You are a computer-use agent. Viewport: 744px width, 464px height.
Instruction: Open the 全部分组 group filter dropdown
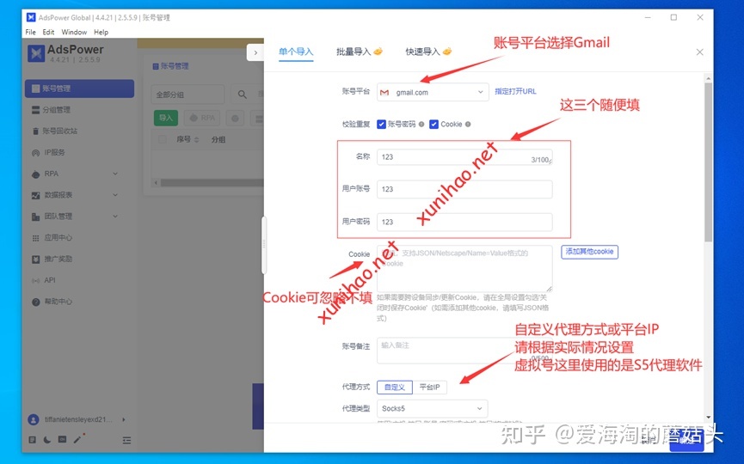pos(188,95)
